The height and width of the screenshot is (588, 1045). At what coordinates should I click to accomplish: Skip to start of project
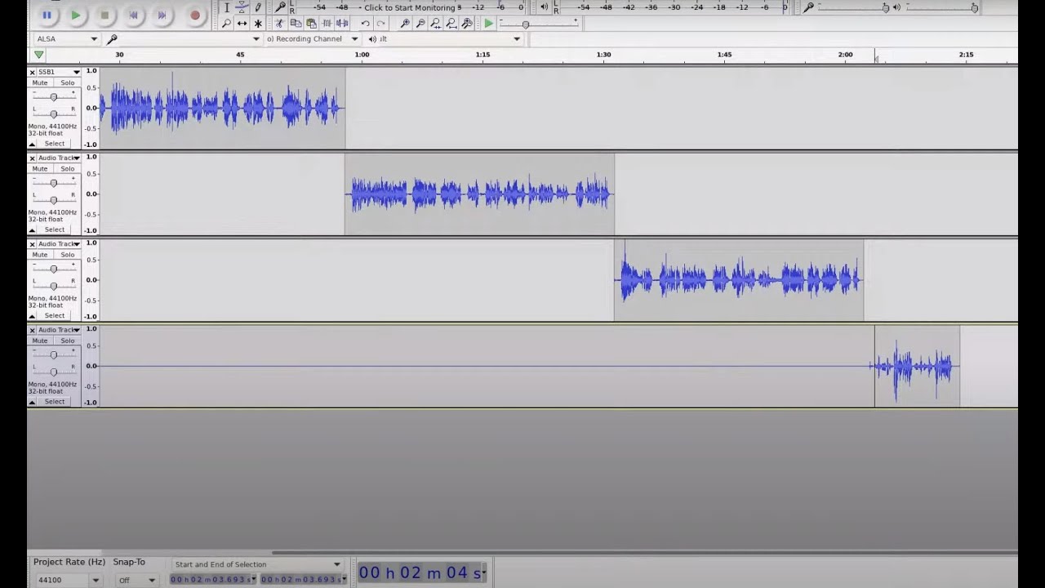[x=133, y=15]
